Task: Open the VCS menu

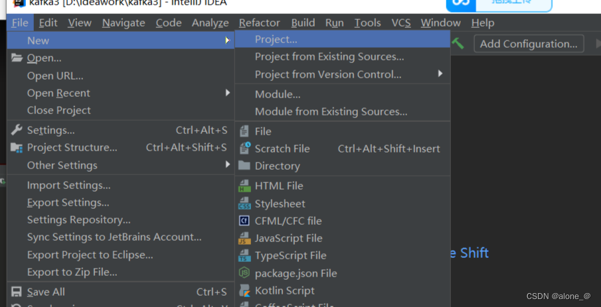Action: click(401, 23)
